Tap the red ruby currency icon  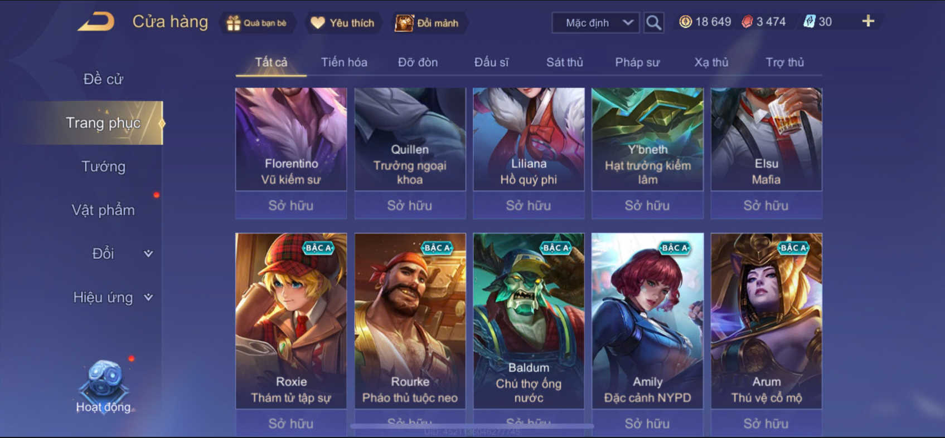747,22
